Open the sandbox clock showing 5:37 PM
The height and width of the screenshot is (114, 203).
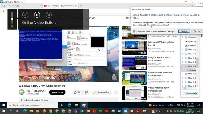pos(190,105)
